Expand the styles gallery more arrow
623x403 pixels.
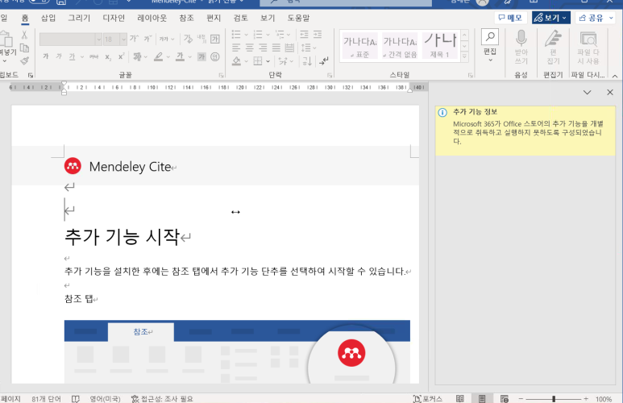(x=464, y=57)
